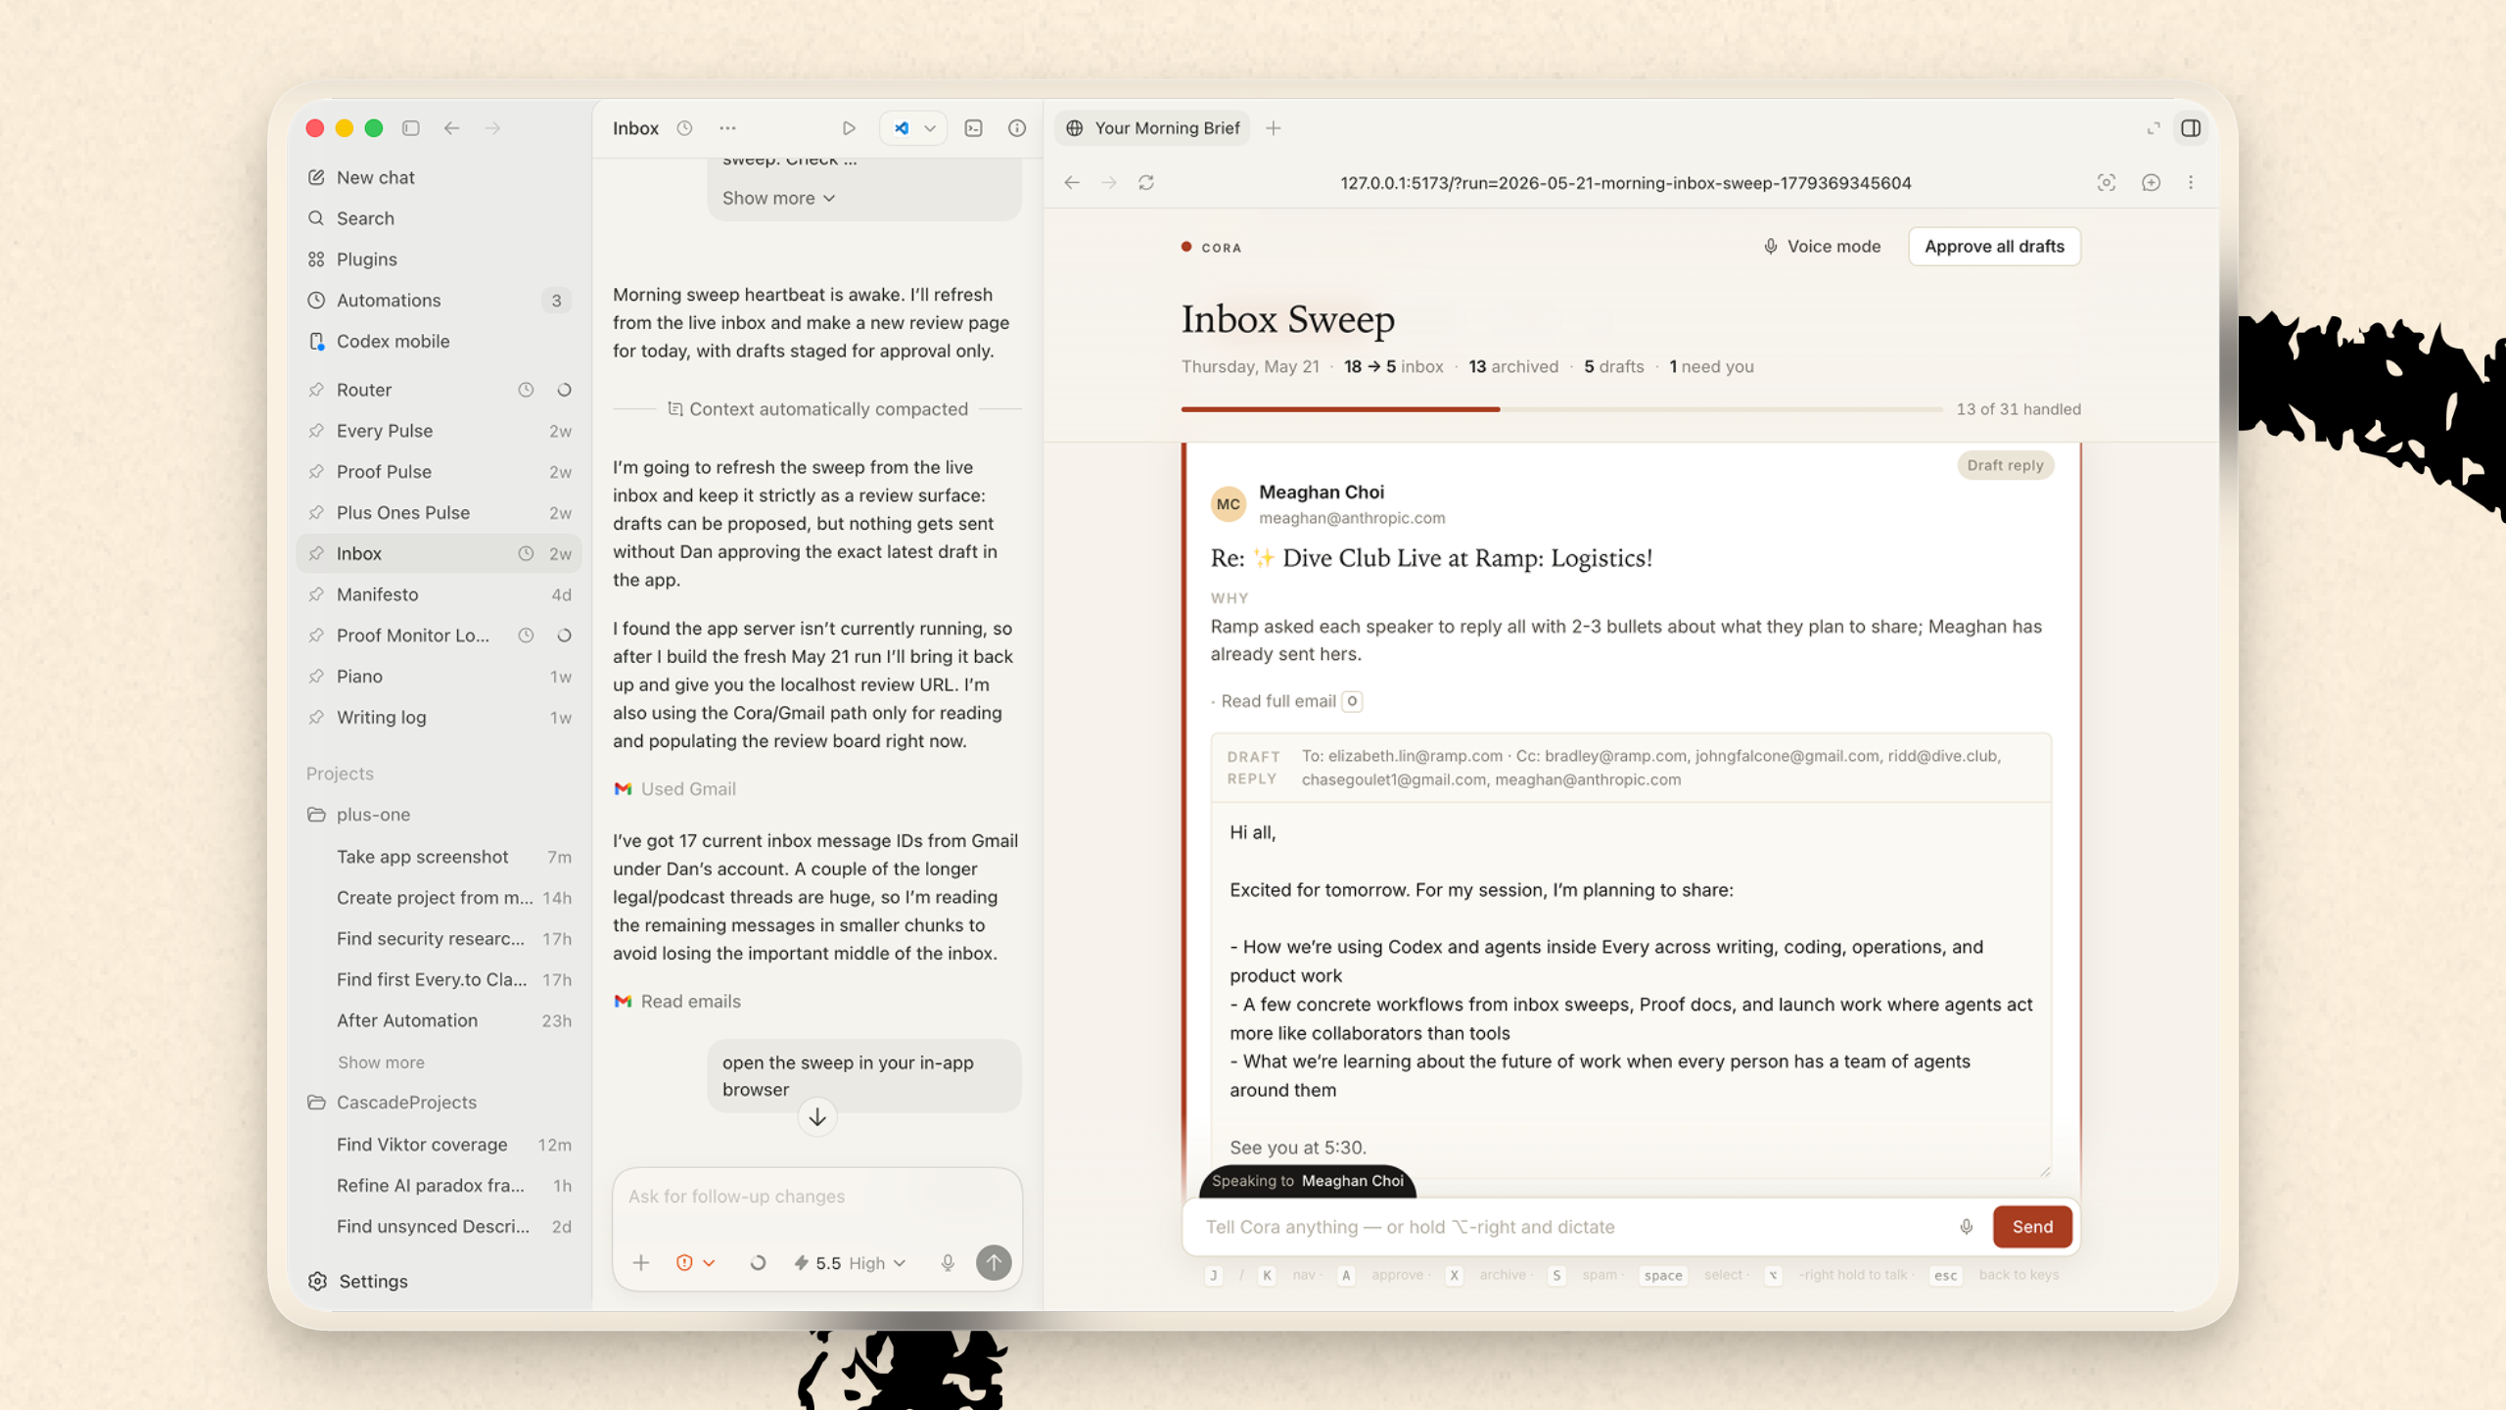Click the red Send button
2506x1410 pixels.
[2032, 1227]
